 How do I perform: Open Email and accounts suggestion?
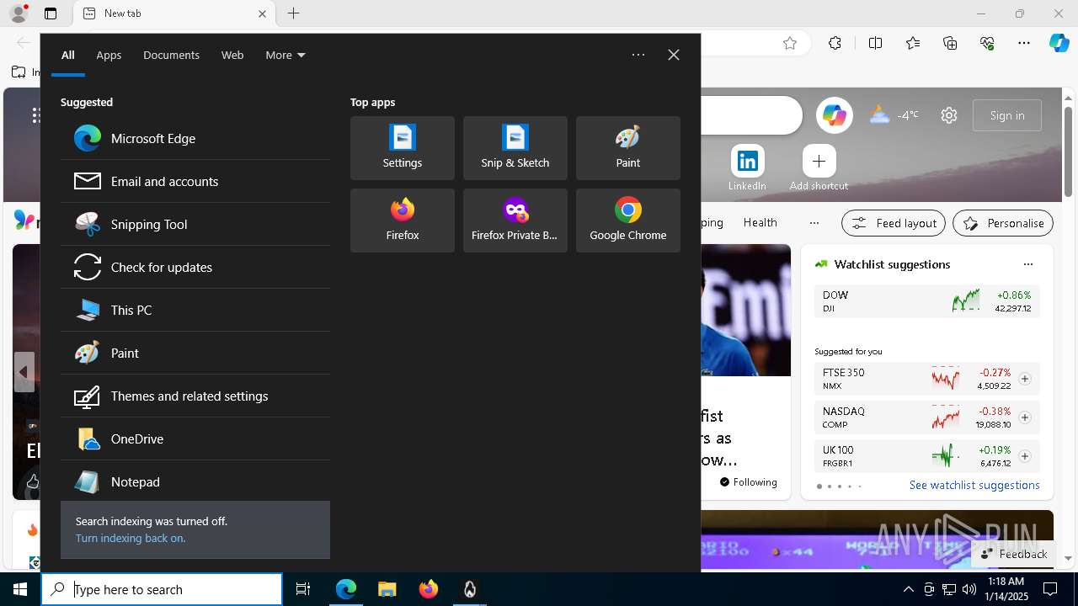point(195,181)
